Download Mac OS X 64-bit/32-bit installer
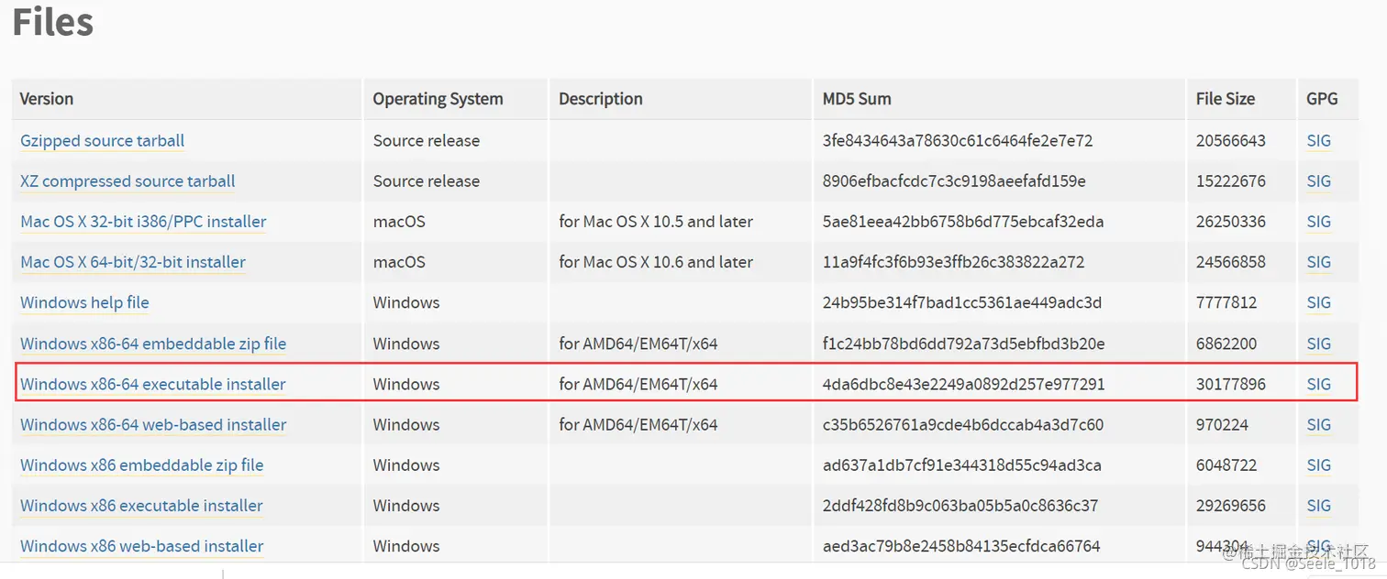 133,262
